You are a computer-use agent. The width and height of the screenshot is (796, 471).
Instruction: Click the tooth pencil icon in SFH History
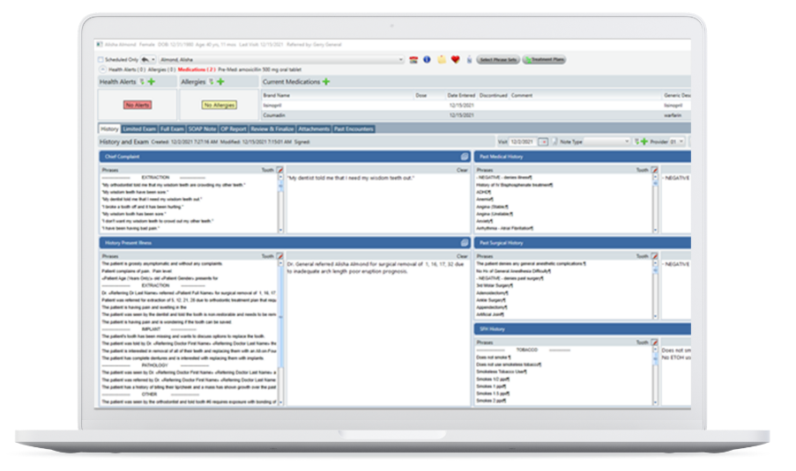654,342
